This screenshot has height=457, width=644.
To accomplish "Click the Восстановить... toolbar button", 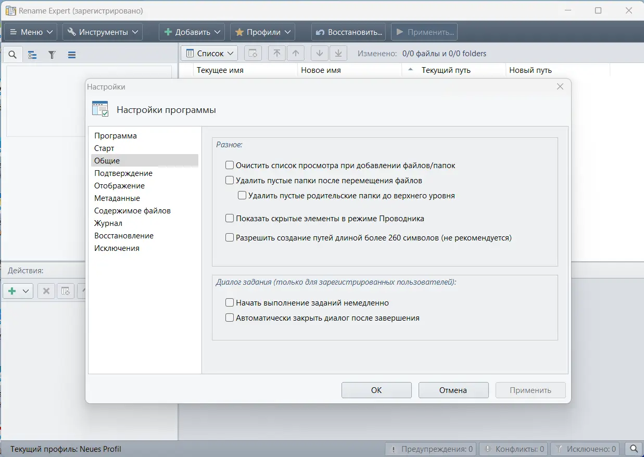I will point(349,32).
